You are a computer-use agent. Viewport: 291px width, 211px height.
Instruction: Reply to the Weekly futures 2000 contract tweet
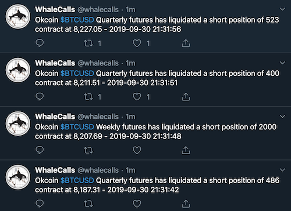click(x=40, y=150)
